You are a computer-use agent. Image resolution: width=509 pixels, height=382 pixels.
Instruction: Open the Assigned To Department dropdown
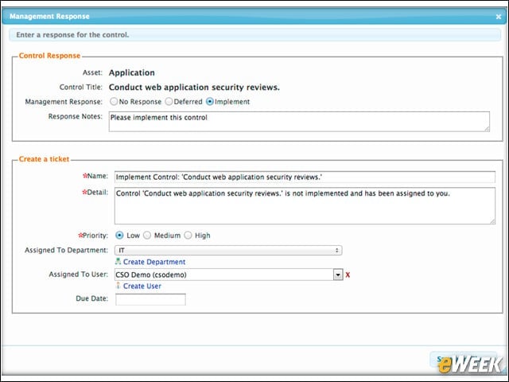pyautogui.click(x=228, y=250)
